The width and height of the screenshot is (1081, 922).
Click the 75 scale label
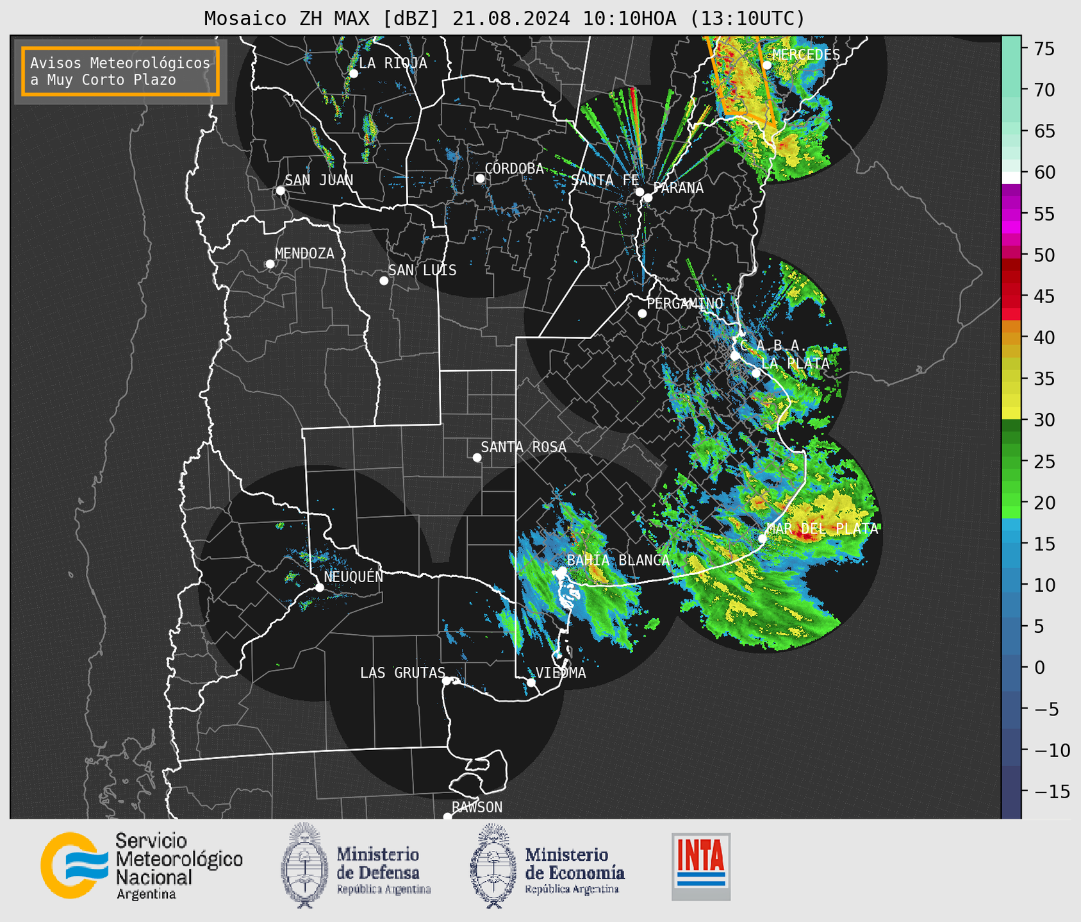click(x=1043, y=49)
